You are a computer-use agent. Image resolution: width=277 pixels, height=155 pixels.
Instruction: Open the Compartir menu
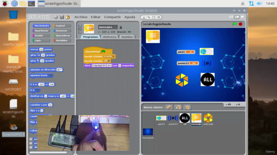coord(113,17)
